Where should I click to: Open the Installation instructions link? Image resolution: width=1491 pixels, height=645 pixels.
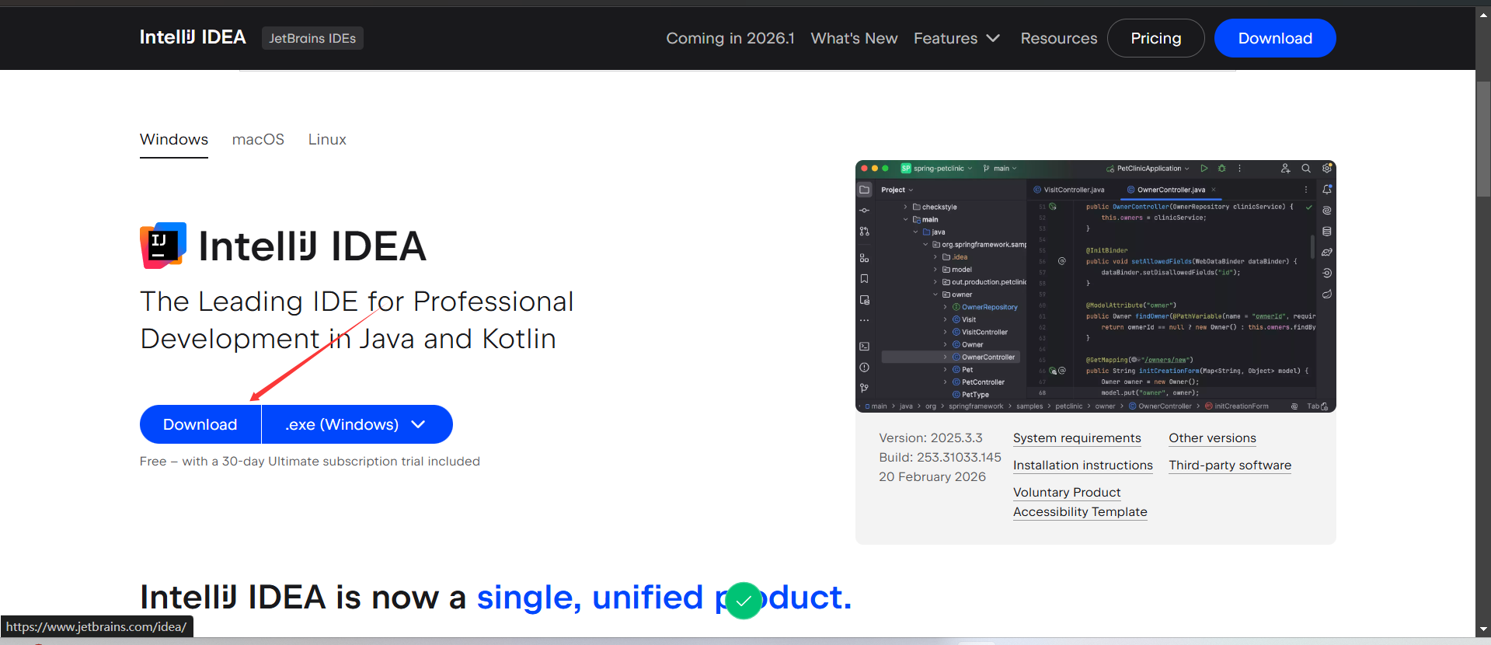(x=1083, y=465)
